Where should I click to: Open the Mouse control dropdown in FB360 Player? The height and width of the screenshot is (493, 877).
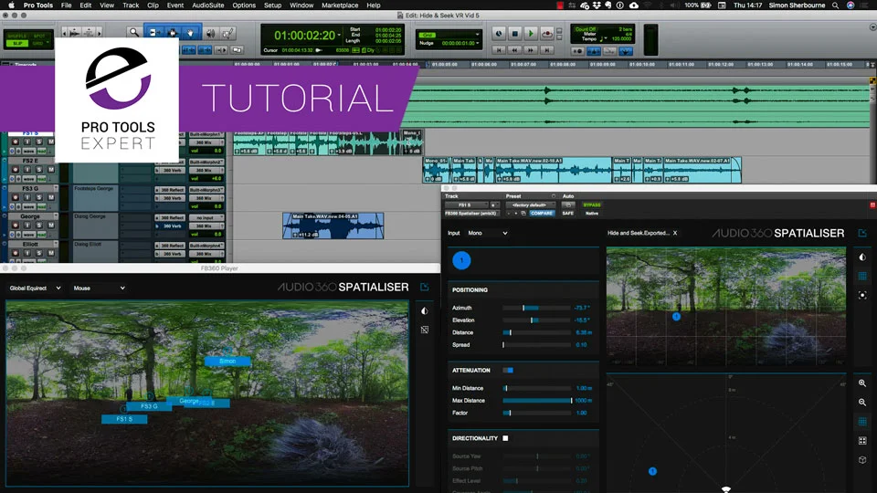pyautogui.click(x=99, y=288)
